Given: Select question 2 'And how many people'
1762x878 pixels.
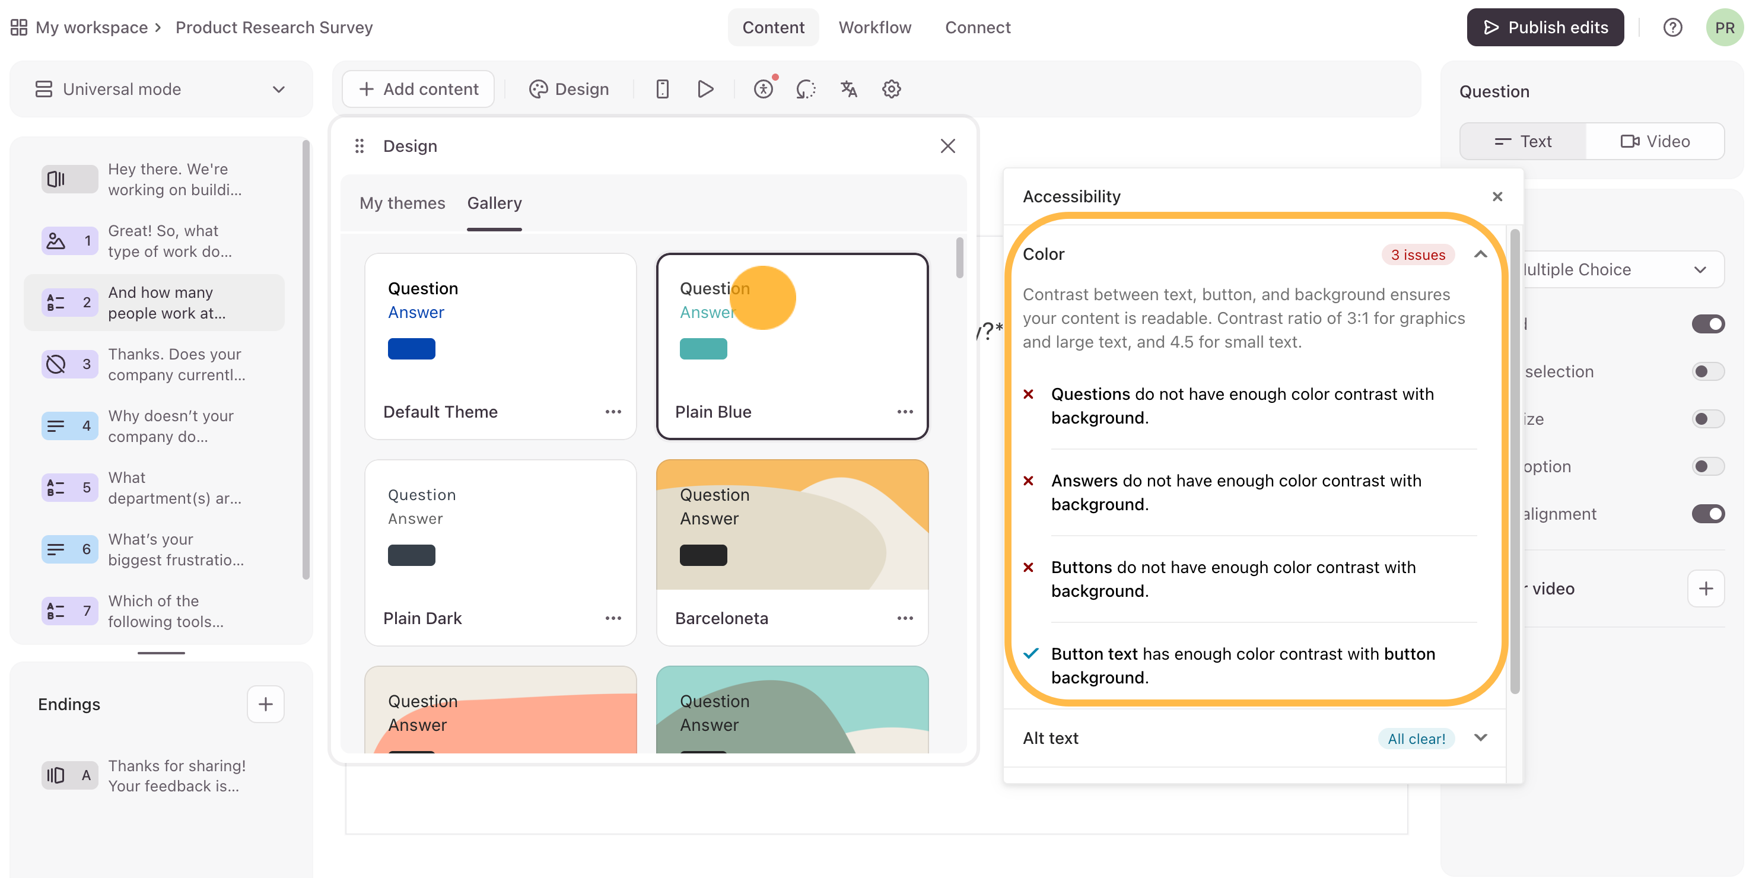Looking at the screenshot, I should point(154,302).
